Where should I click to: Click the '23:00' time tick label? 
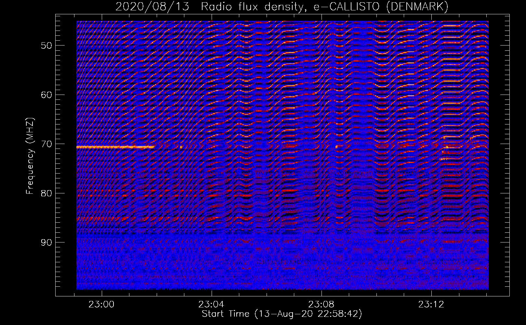tap(102, 305)
